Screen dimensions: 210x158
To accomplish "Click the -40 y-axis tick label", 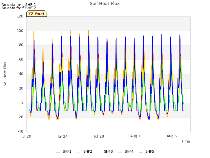I will coord(20,131).
